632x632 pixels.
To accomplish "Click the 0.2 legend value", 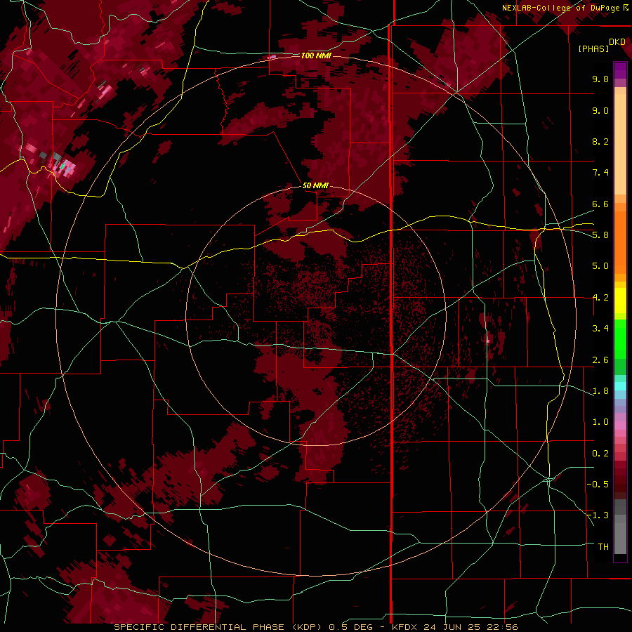I will pyautogui.click(x=600, y=454).
